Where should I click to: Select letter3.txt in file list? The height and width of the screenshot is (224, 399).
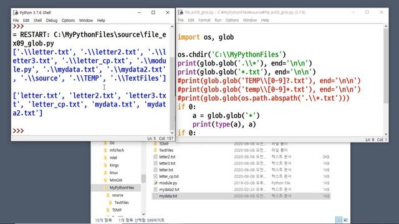[167, 163]
